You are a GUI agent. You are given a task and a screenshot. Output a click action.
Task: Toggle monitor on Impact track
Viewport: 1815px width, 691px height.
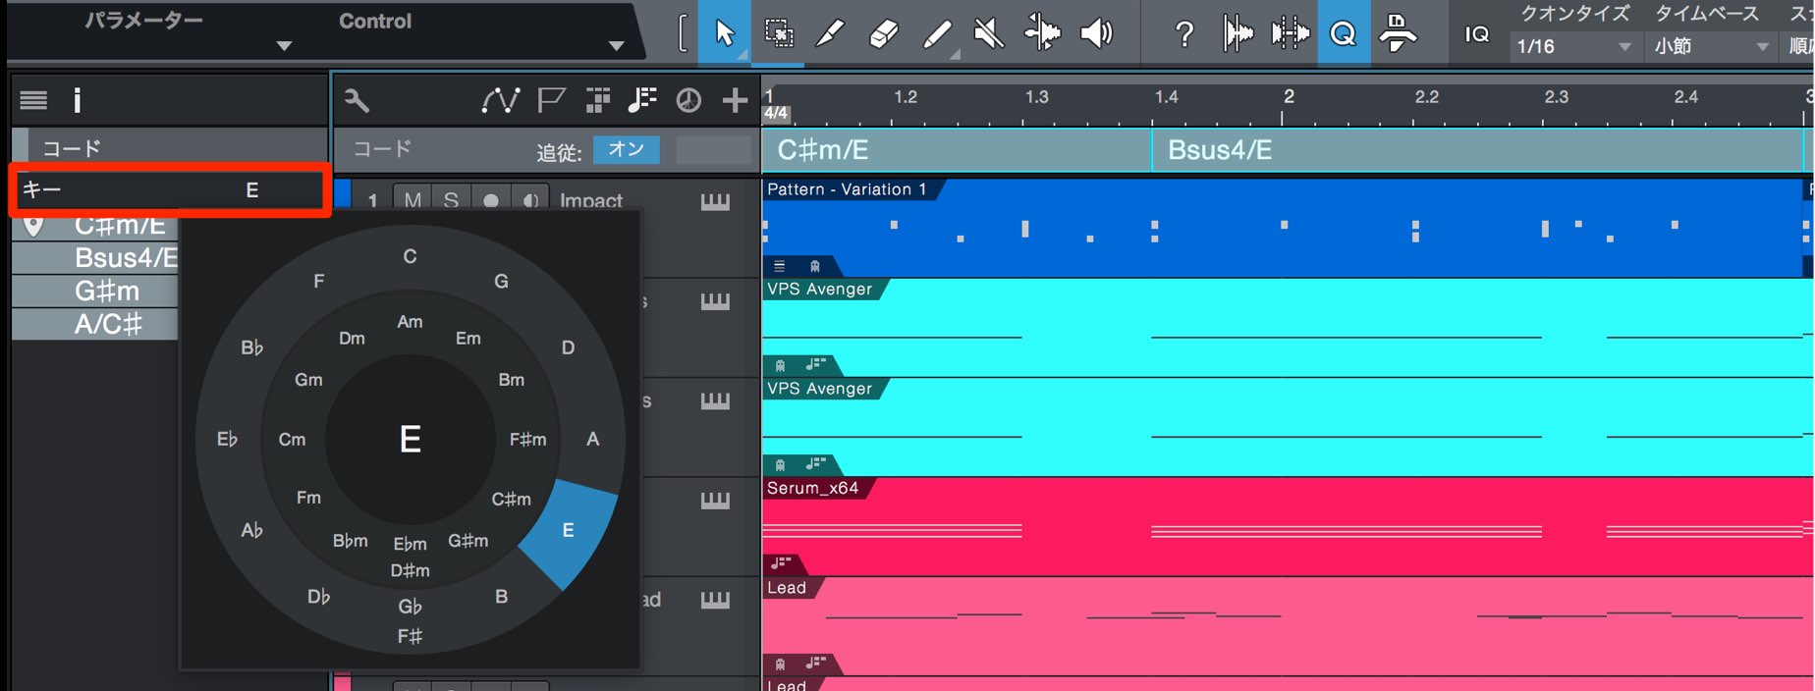pos(530,200)
